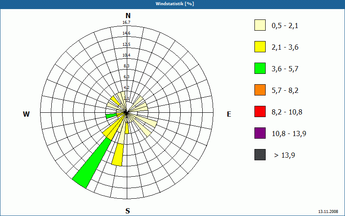
Task: Click the S compass label
Action: pos(128,211)
